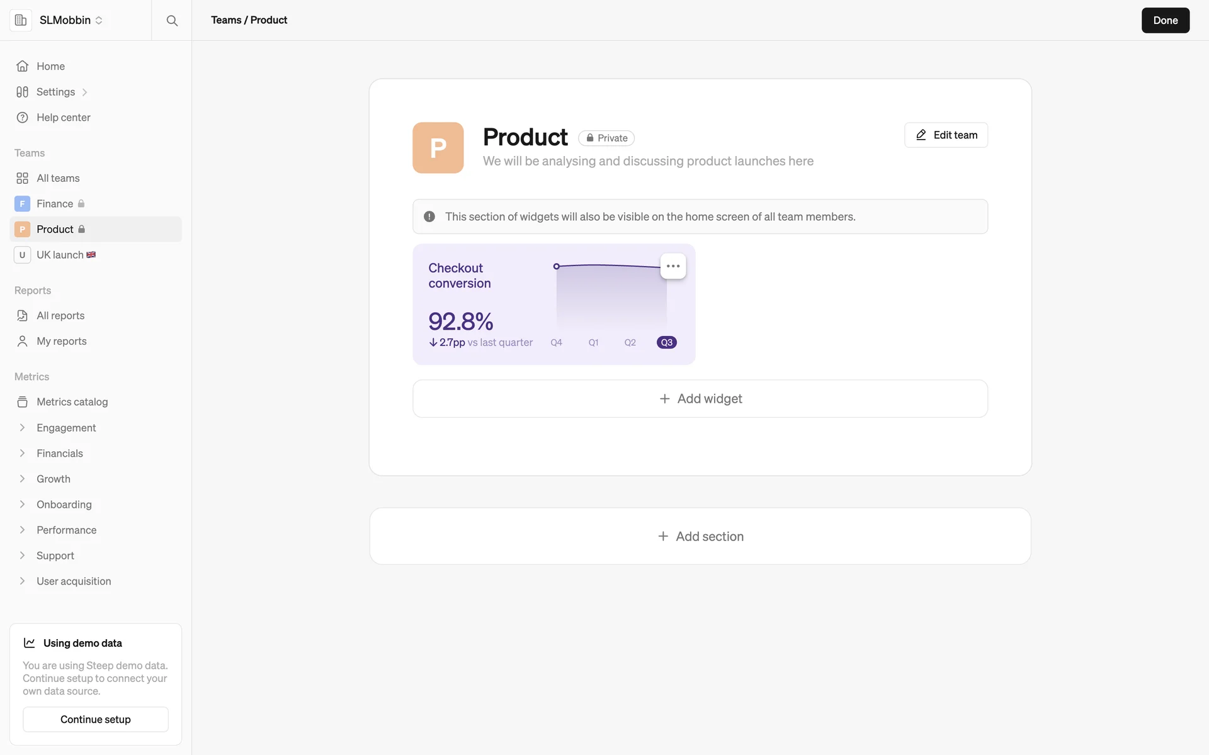Image resolution: width=1209 pixels, height=755 pixels.
Task: Click the Edit team button
Action: [946, 135]
